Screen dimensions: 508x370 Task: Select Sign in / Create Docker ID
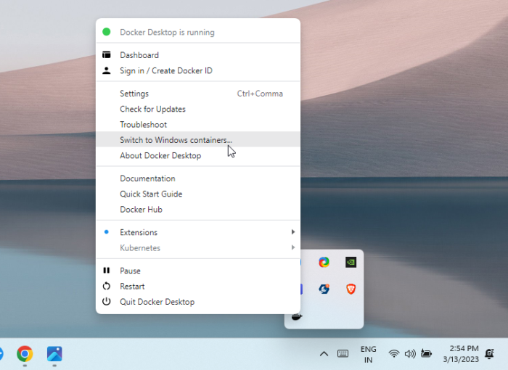pos(198,70)
